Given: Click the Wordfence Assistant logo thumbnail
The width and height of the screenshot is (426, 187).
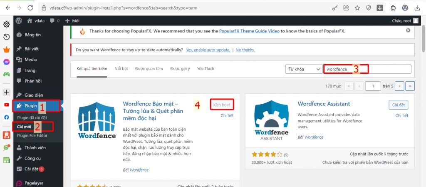Looking at the screenshot, I should (272, 120).
